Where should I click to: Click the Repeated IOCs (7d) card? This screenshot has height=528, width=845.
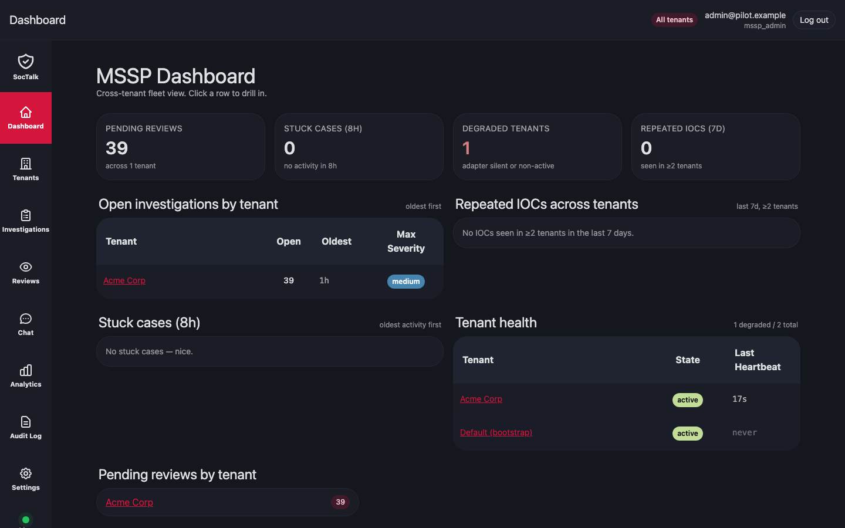[x=716, y=147]
